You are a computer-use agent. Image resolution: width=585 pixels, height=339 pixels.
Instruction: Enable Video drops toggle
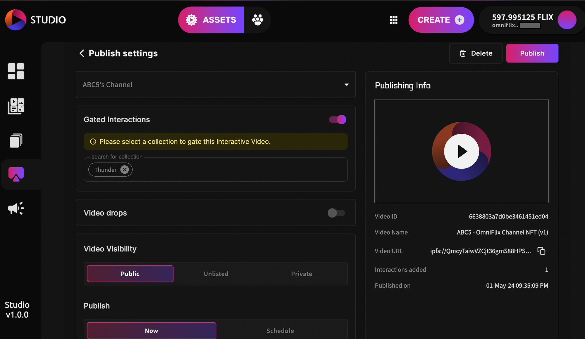[336, 213]
